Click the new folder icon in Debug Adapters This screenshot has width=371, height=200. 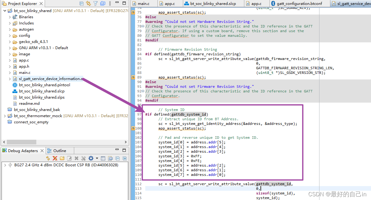click(x=62, y=158)
